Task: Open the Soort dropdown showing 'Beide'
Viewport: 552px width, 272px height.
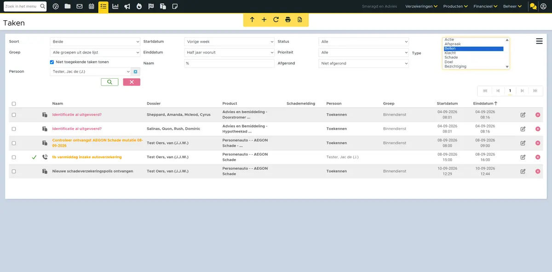Action: coord(95,42)
